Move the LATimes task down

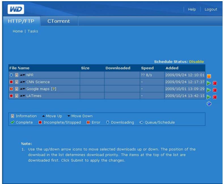coord(24,96)
